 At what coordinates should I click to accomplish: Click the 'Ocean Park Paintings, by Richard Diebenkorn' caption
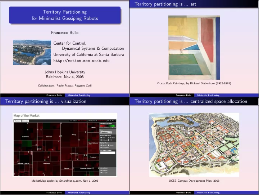coord(194,83)
